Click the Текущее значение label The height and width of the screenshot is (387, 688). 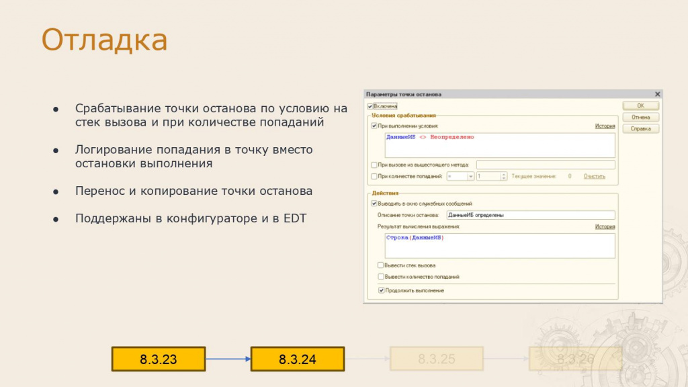coord(533,177)
